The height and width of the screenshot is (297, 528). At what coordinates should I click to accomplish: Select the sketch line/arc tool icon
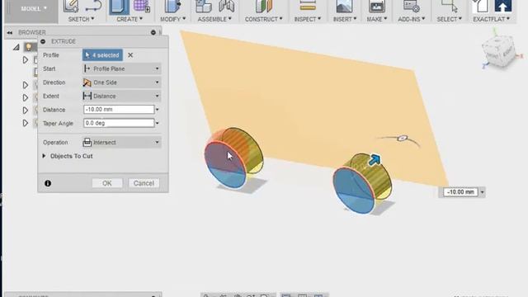pos(93,6)
